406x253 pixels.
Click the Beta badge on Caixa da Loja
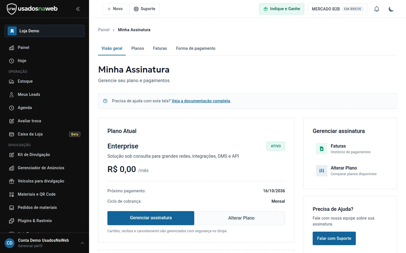point(75,134)
